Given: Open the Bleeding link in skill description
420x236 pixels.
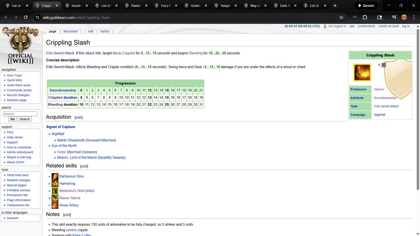Looking at the screenshot, I should (x=196, y=53).
